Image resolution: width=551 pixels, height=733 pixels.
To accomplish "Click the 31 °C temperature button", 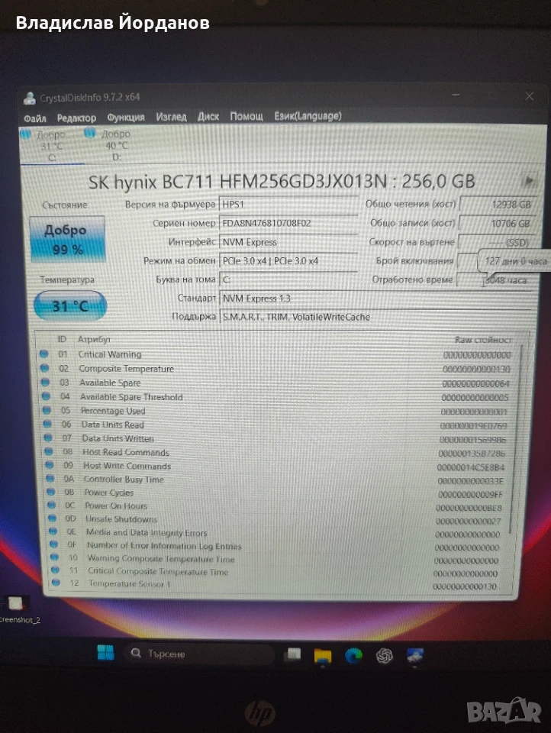I will pyautogui.click(x=70, y=306).
